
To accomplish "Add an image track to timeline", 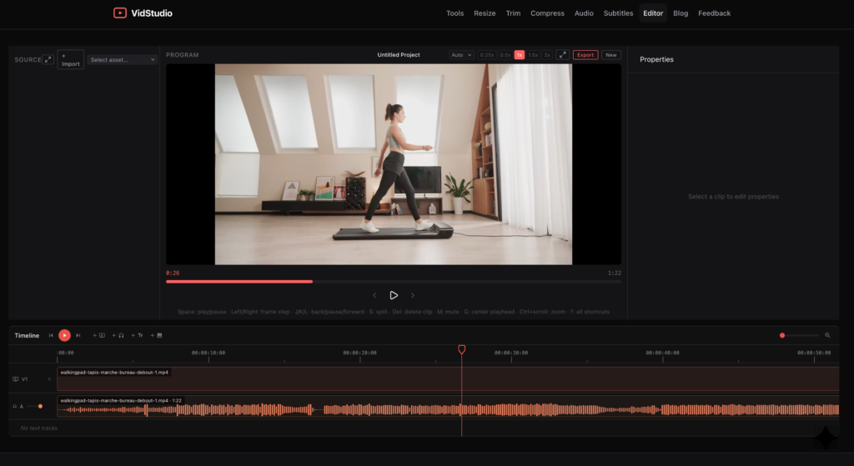I will coord(157,335).
